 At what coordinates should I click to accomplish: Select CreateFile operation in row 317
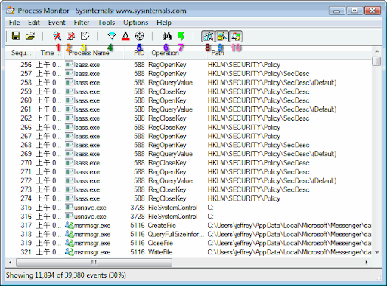[162, 226]
